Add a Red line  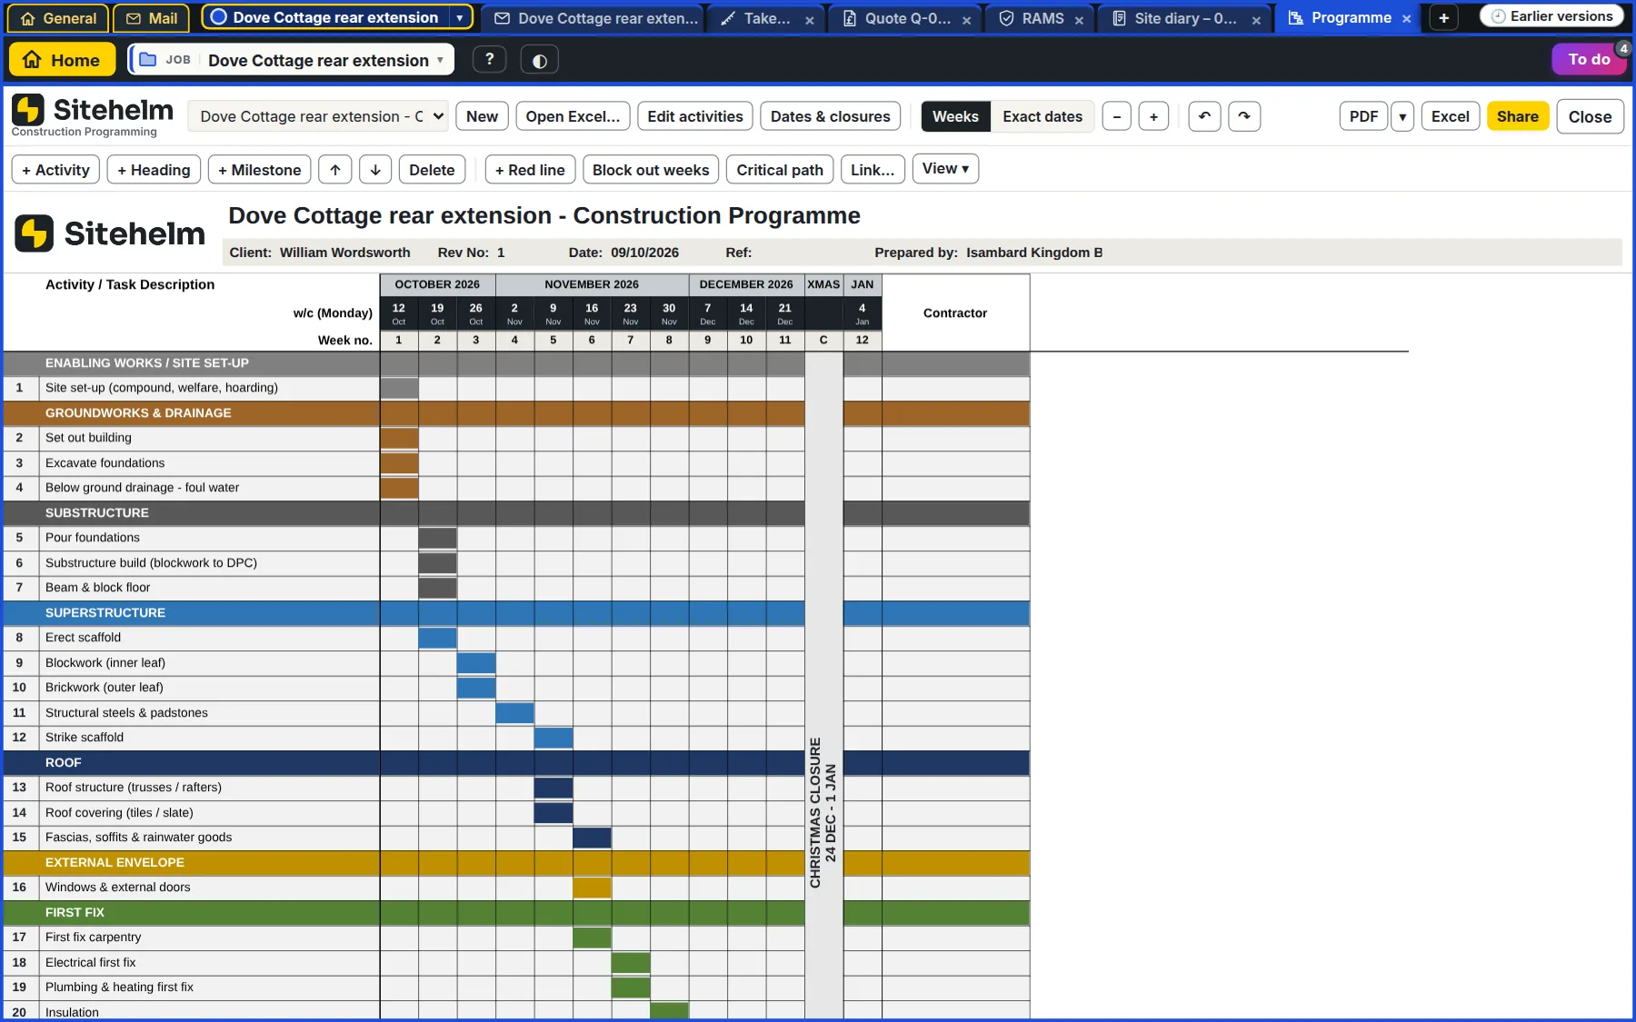[530, 170]
